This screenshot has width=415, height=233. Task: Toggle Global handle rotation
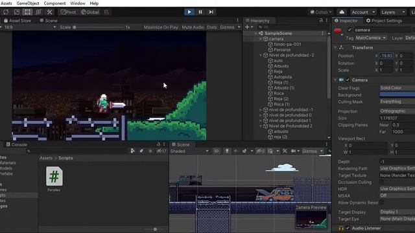tap(90, 12)
